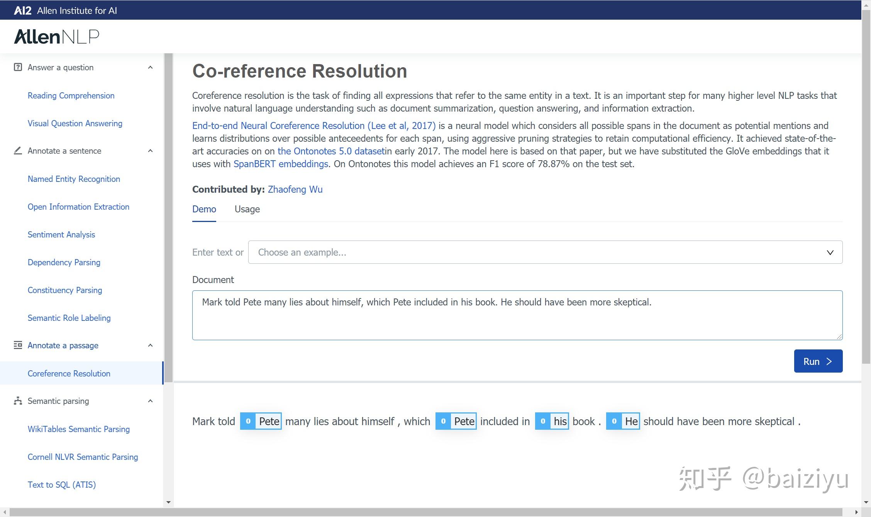Click the sidebar scroll down arrow
The image size is (871, 517).
pos(168,502)
